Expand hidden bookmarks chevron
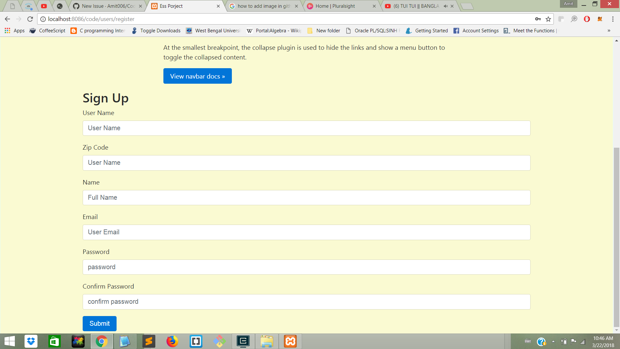 pos(609,31)
